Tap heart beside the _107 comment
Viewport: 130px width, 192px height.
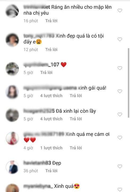point(120,68)
